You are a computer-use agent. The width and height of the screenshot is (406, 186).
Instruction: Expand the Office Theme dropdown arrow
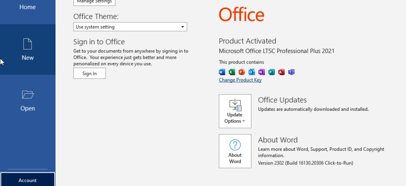pyautogui.click(x=183, y=27)
